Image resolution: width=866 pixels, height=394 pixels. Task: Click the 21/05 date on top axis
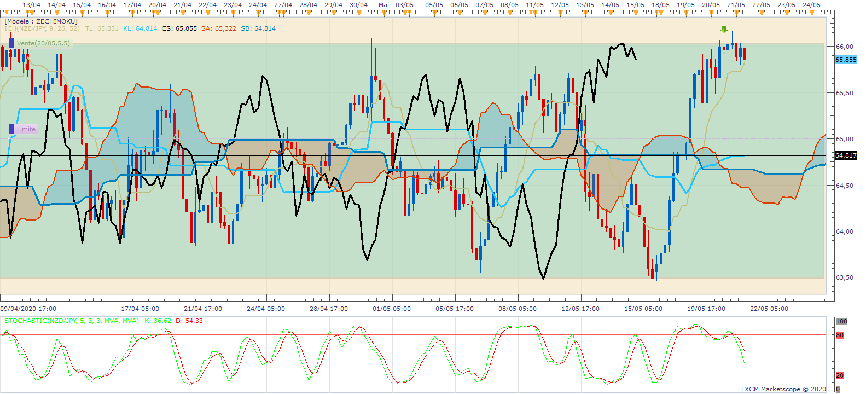tap(736, 5)
